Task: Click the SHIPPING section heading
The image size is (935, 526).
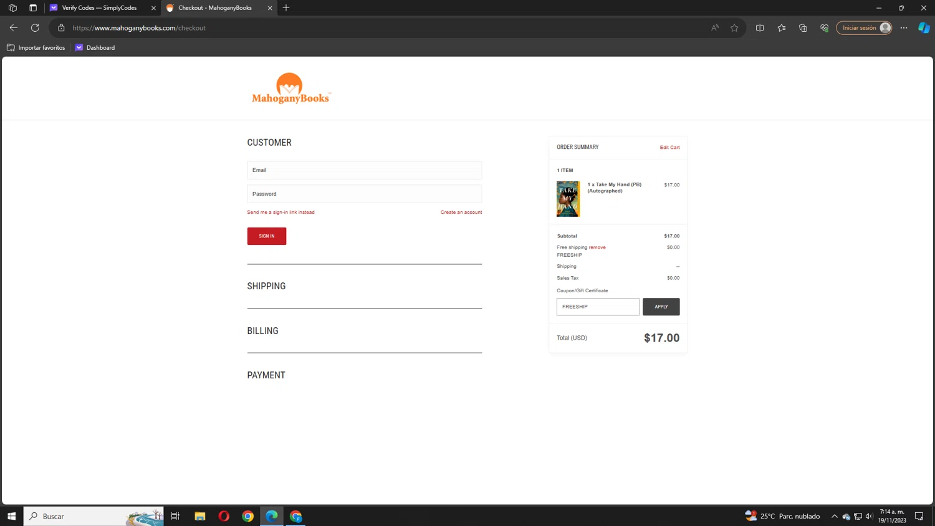Action: [266, 286]
